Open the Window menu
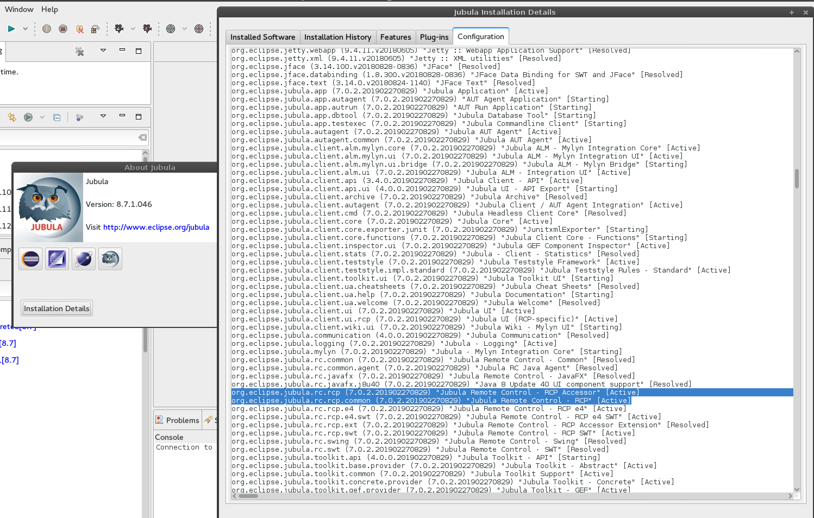The width and height of the screenshot is (814, 518). point(19,9)
